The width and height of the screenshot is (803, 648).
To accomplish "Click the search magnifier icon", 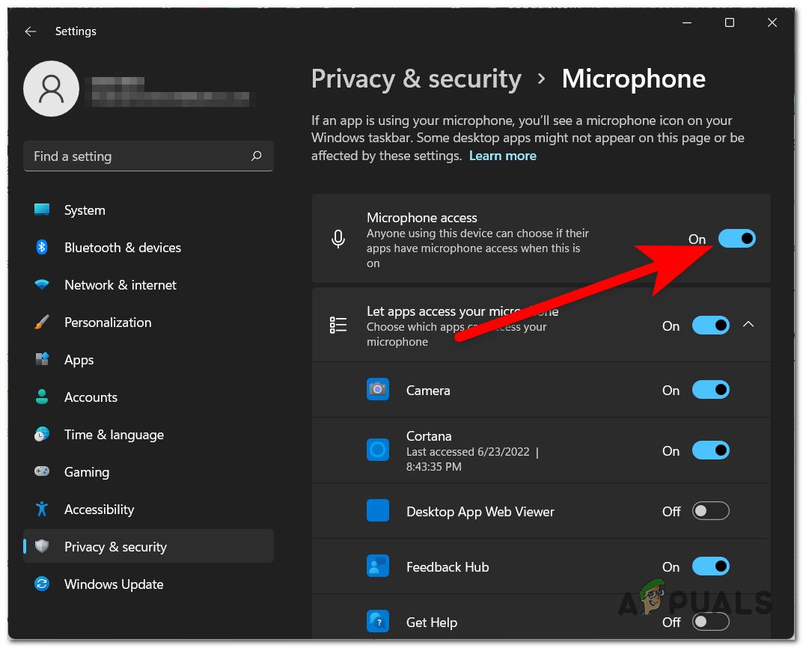I will 257,156.
